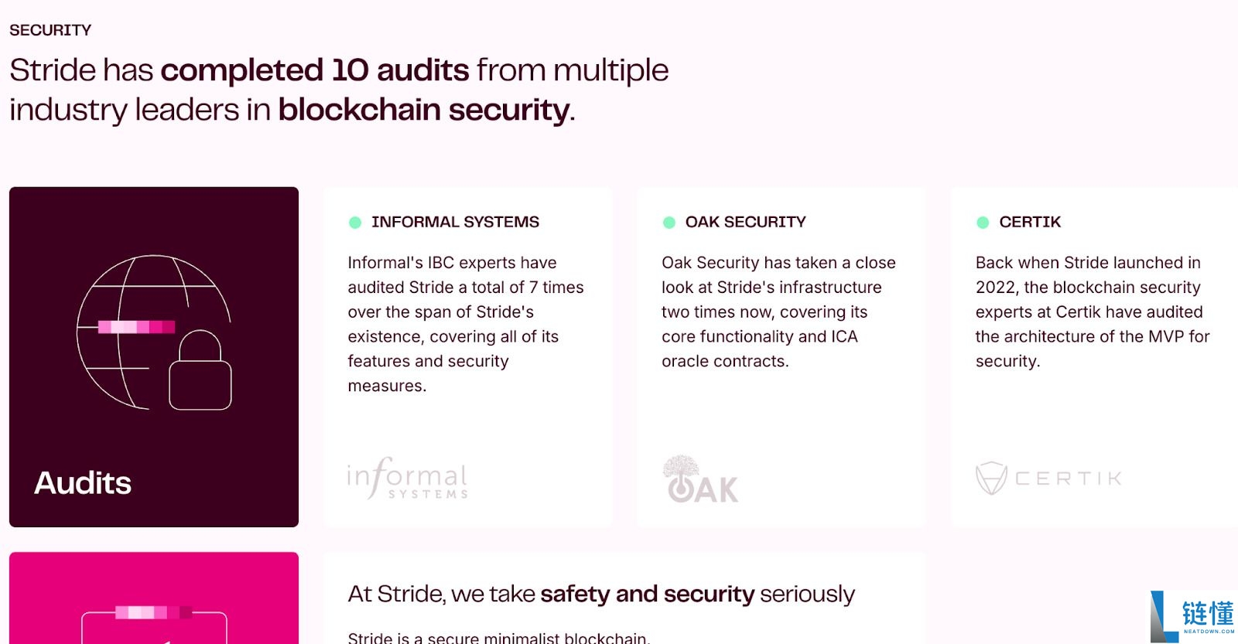Viewport: 1238px width, 644px height.
Task: Click the OAK SECURITY heading
Action: point(745,222)
